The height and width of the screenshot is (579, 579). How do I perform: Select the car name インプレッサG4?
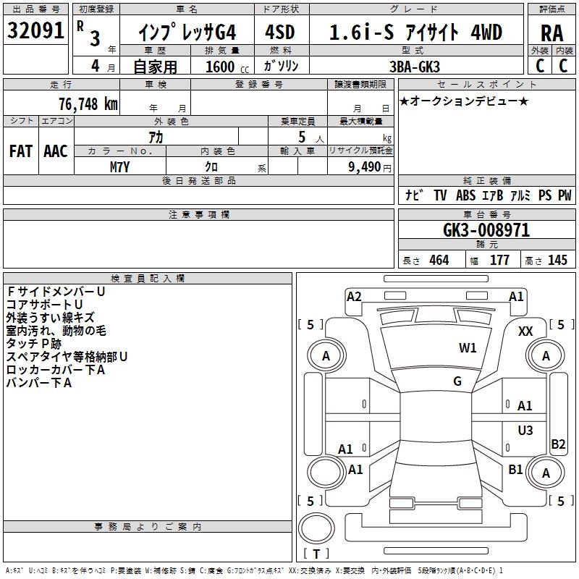187,33
